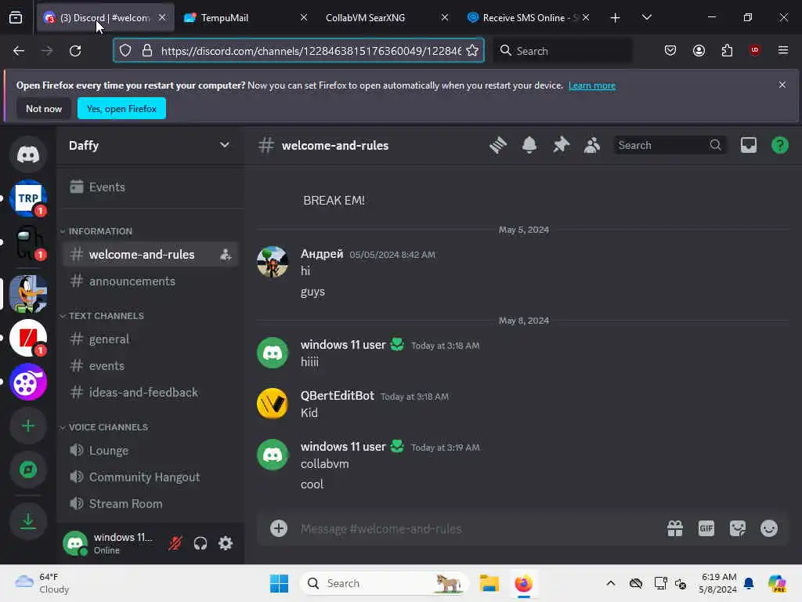This screenshot has width=802, height=602.
Task: Open the TRP server icon
Action: pos(28,198)
